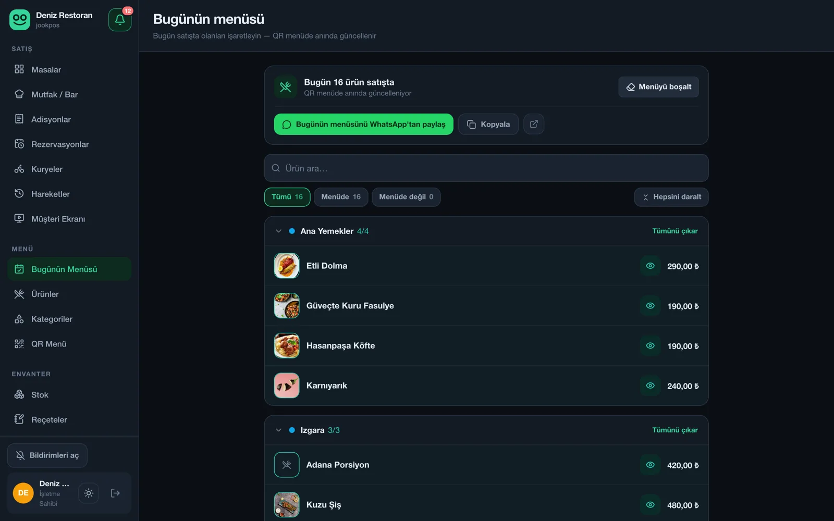Open Masalar from the sidebar
The width and height of the screenshot is (834, 521).
[69, 69]
